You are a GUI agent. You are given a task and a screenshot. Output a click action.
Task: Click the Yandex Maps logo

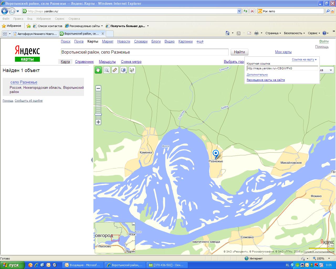27,53
